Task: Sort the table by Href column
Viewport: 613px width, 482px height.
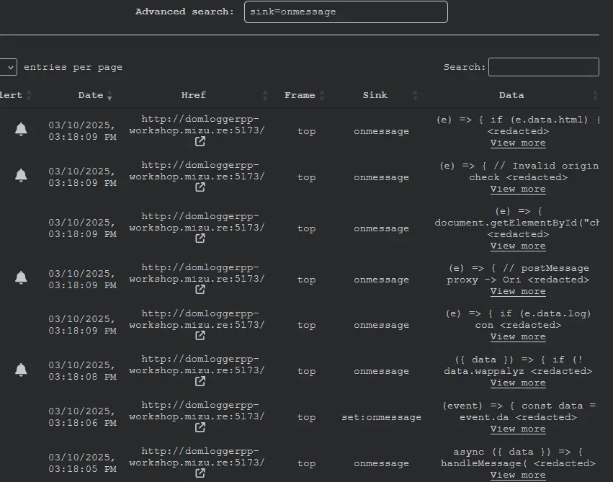Action: tap(194, 95)
